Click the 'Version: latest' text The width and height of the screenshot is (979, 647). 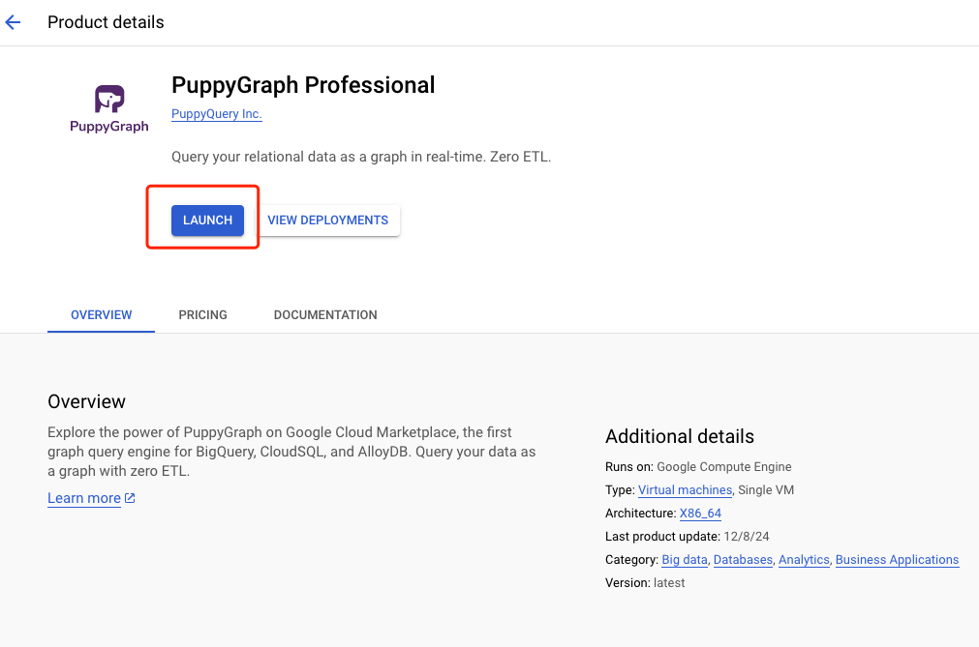[645, 583]
